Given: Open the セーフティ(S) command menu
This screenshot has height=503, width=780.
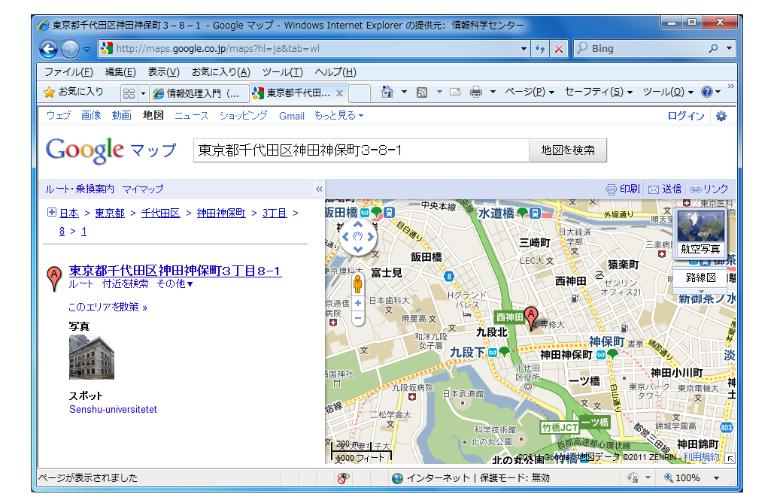Looking at the screenshot, I should click(599, 92).
